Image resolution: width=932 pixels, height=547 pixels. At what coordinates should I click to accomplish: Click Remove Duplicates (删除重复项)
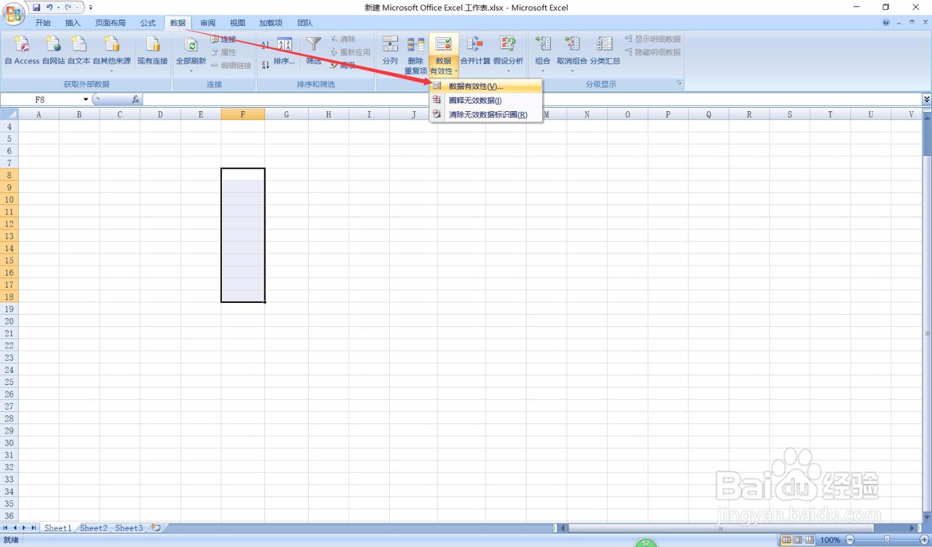[415, 55]
